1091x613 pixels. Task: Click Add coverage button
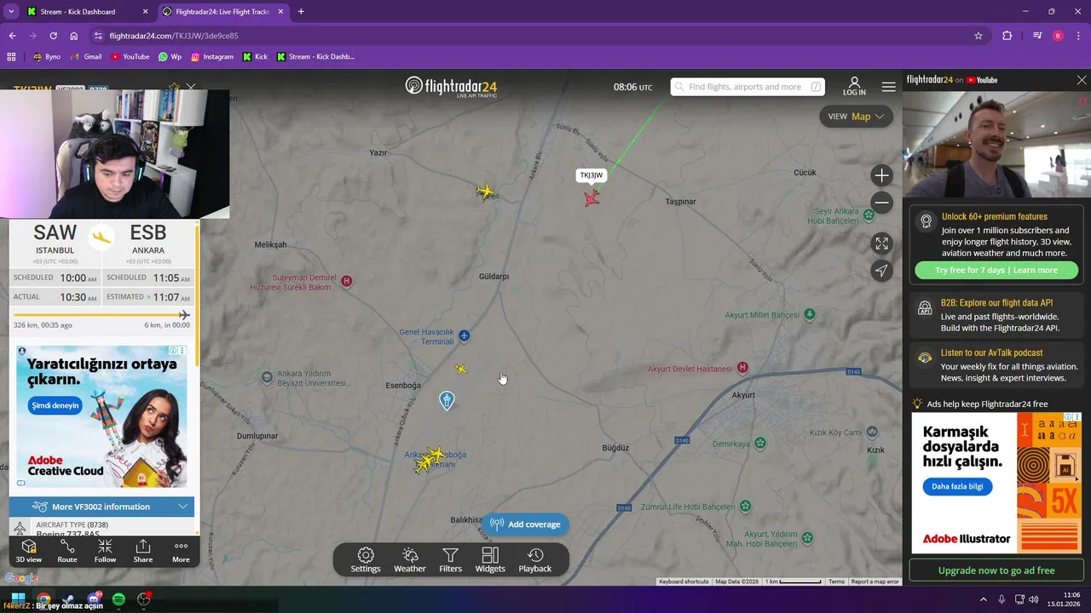point(526,524)
